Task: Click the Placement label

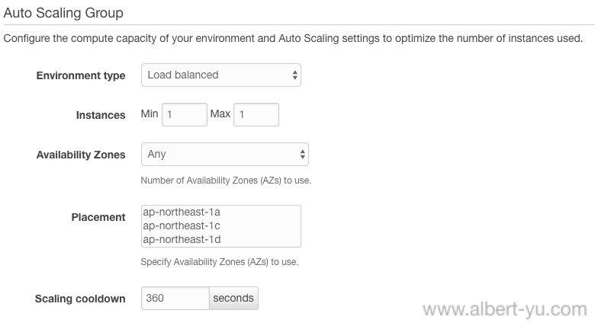Action: [98, 217]
